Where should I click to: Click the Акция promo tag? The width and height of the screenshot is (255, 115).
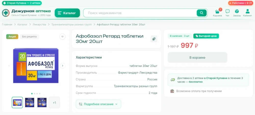click(x=12, y=37)
